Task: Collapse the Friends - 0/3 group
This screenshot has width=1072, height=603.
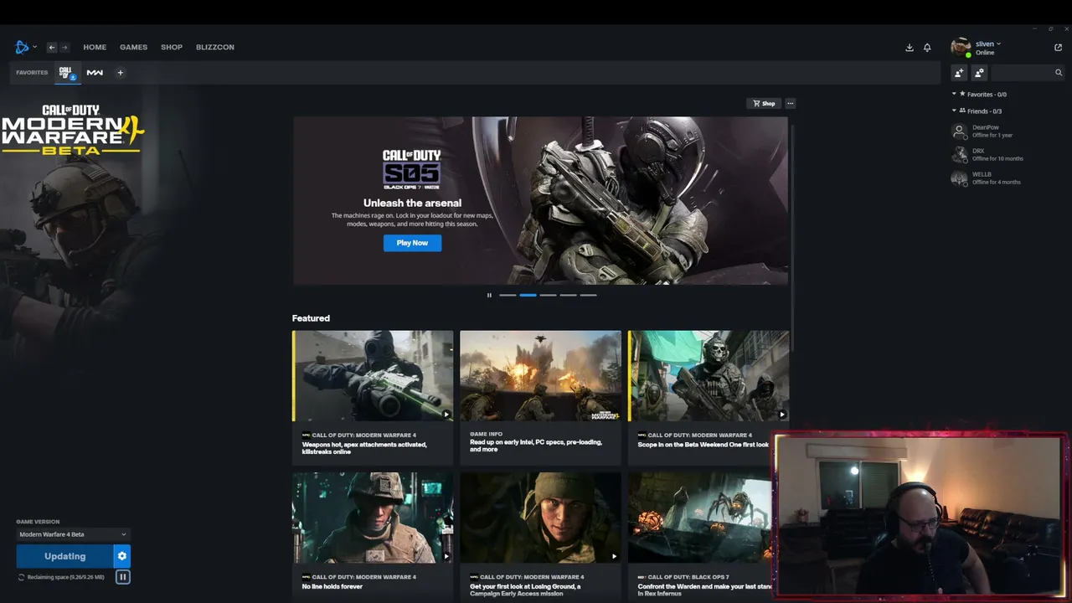Action: [954, 111]
